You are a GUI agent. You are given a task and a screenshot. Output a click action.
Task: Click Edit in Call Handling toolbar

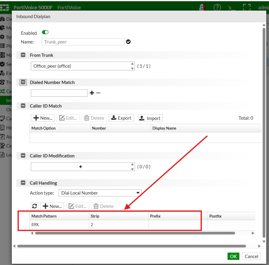77,206
